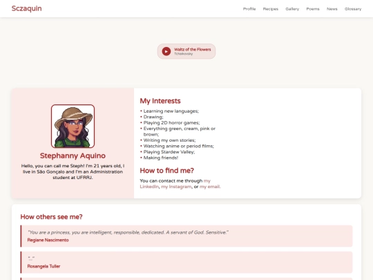373x280 pixels.
Task: Click Stephanny's pixel-art avatar image
Action: pyautogui.click(x=73, y=127)
